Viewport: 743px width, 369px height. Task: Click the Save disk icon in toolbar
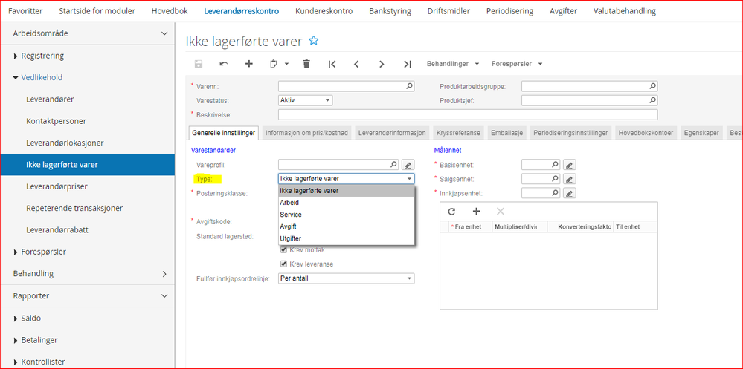(x=199, y=64)
